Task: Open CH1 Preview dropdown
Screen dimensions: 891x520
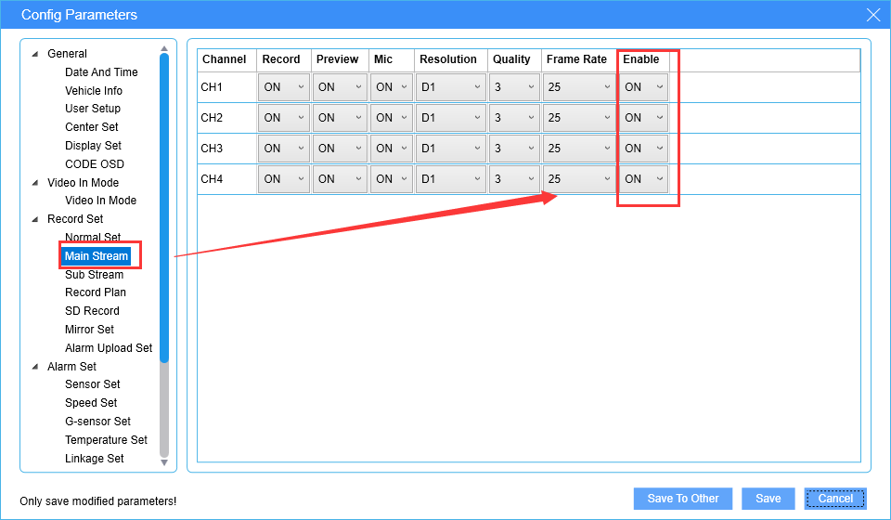Action: tap(340, 87)
